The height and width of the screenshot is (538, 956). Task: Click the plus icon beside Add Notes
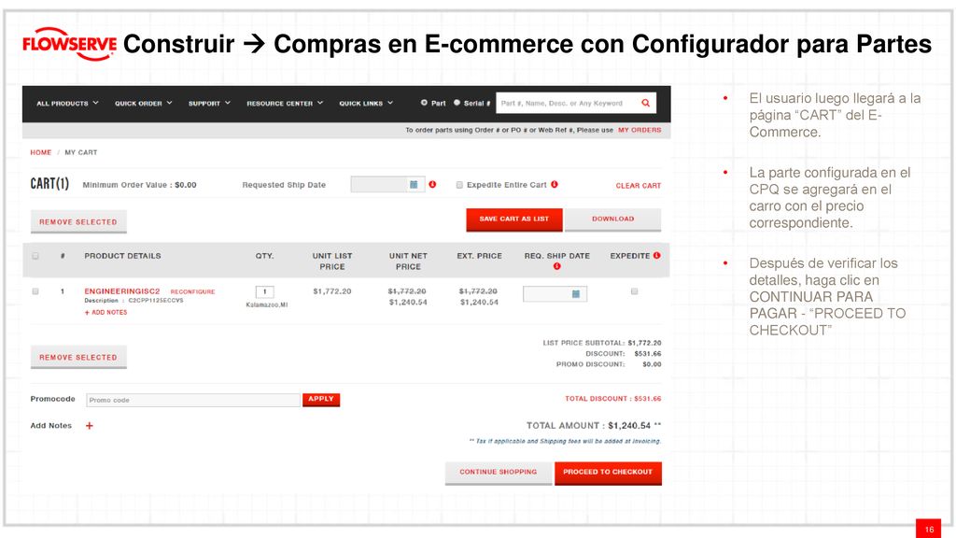(x=89, y=426)
